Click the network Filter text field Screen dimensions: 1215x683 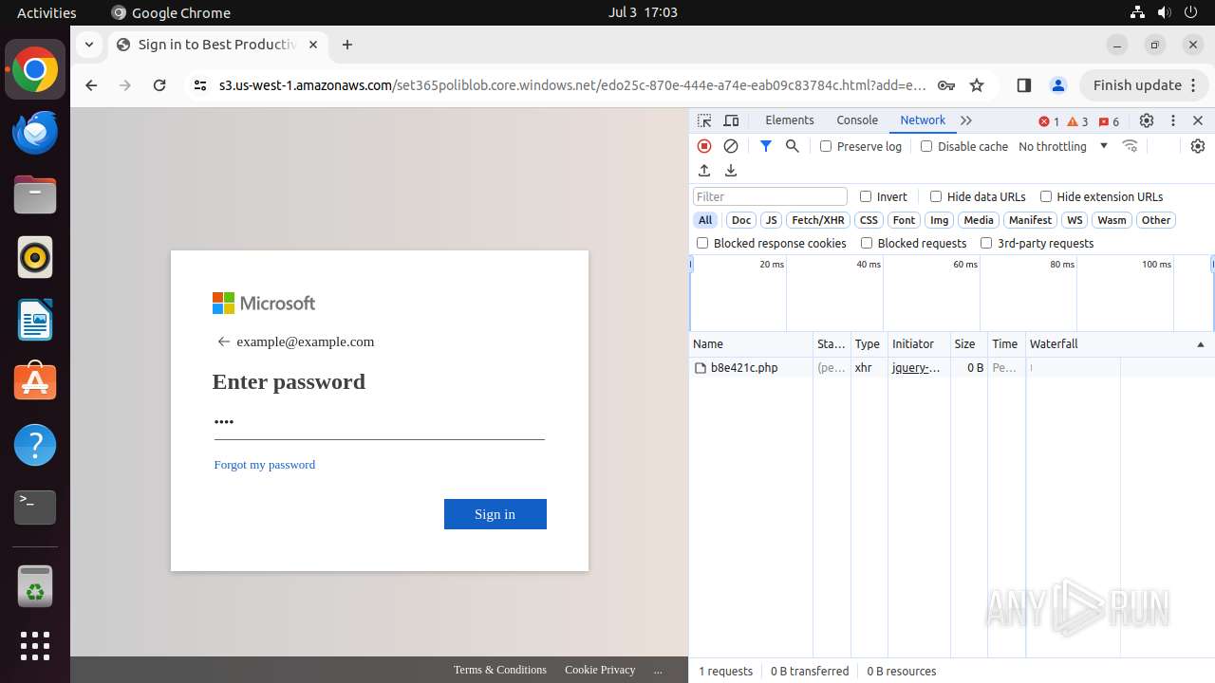click(x=770, y=196)
